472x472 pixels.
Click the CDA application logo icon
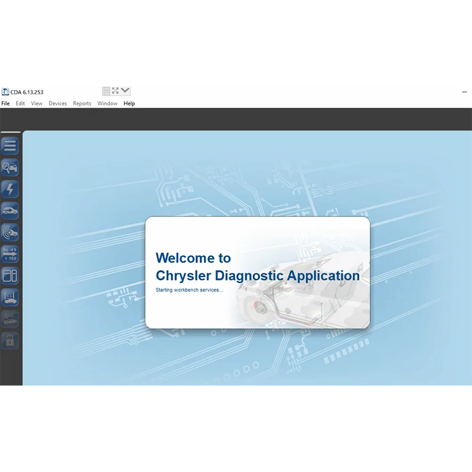(5, 92)
